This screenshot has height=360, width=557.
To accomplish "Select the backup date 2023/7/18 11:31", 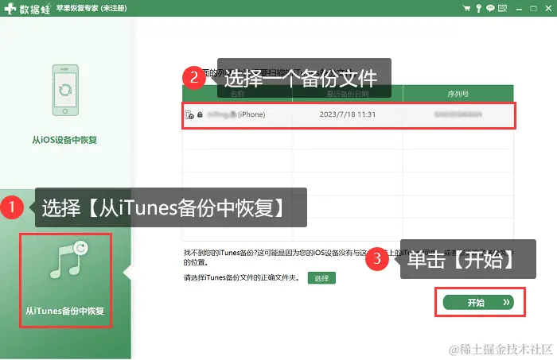I will tap(348, 114).
